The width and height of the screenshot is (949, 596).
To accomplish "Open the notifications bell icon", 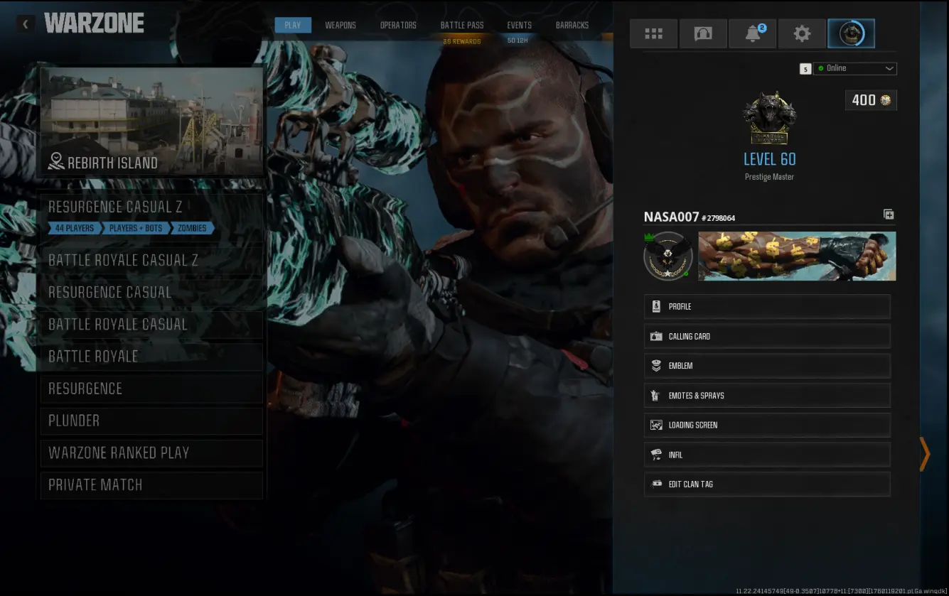I will 753,33.
